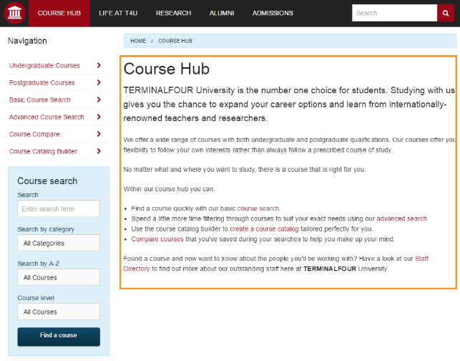Click the arrow beside Postgraduate Courses
The image size is (460, 361).
(x=99, y=82)
